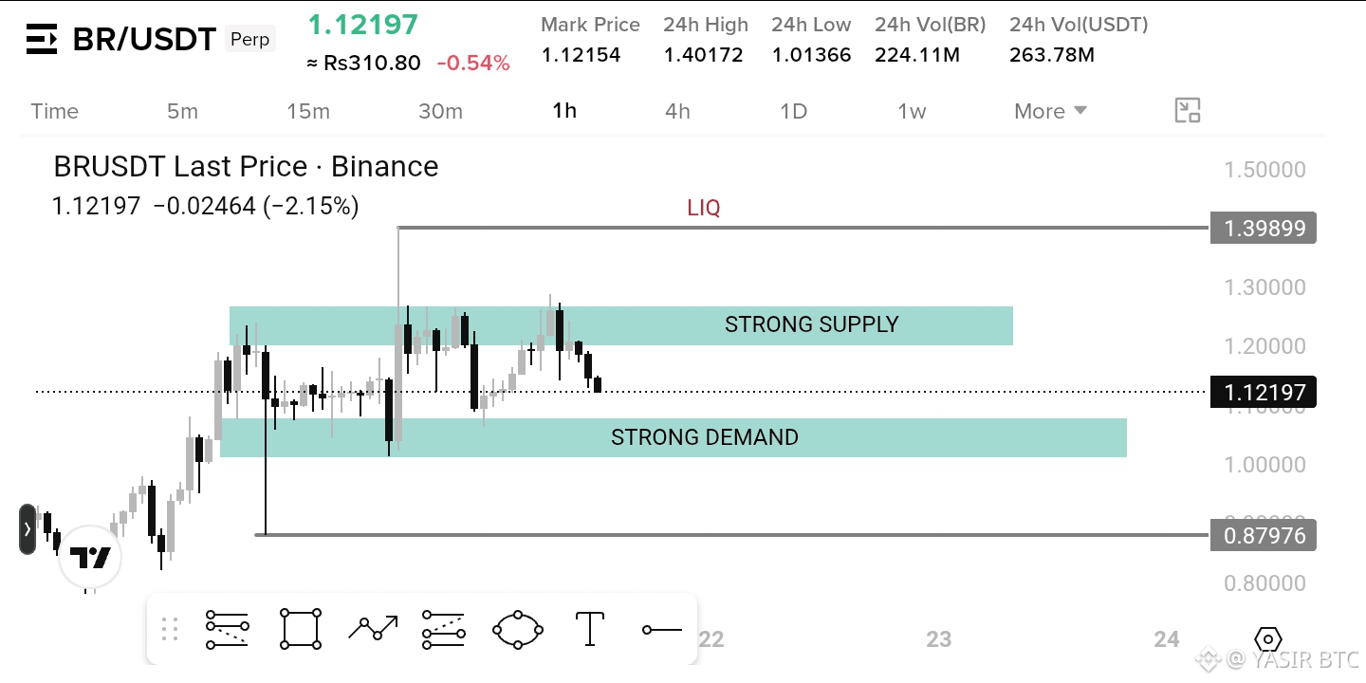Select the 1D timeframe tab

tap(793, 111)
